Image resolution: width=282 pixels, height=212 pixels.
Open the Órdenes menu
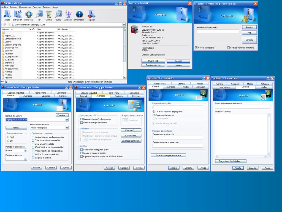pos(13,7)
